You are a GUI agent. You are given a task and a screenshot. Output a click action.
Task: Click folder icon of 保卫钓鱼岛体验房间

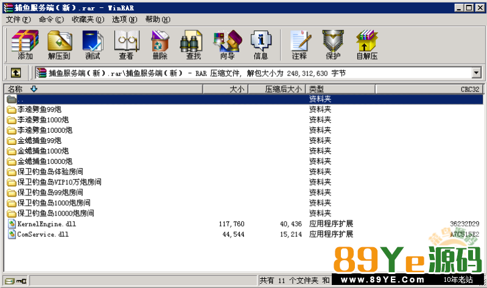12,172
